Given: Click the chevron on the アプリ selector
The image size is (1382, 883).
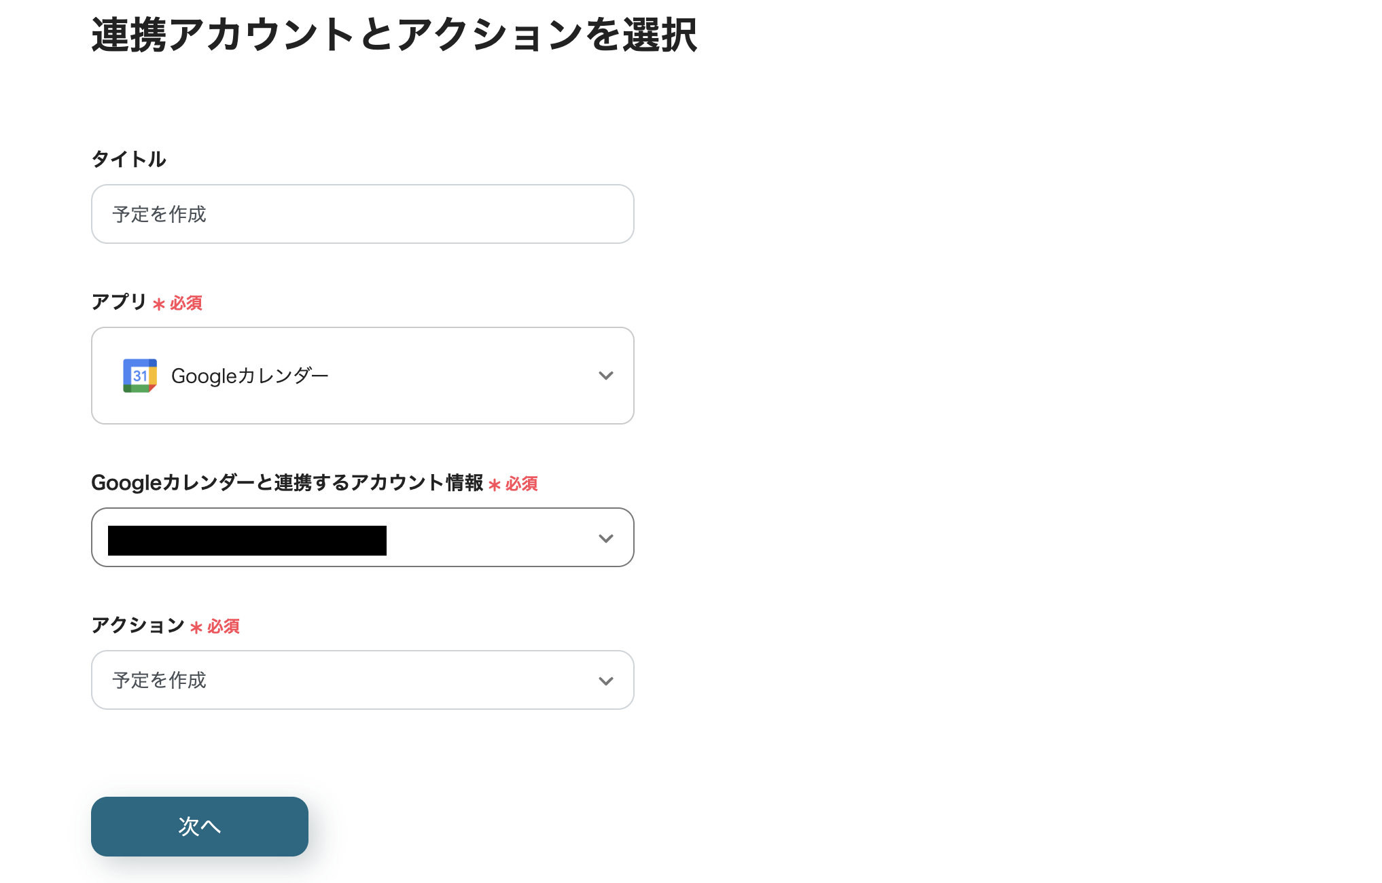Looking at the screenshot, I should pyautogui.click(x=606, y=376).
